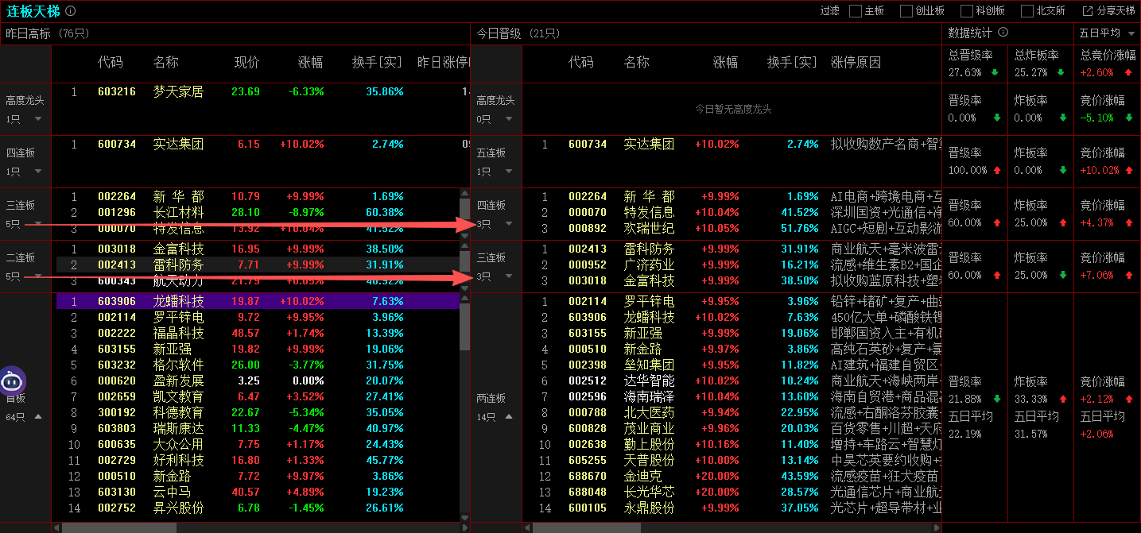The height and width of the screenshot is (533, 1141).
Task: Sort 今日晋级 list by 代码 header
Action: point(582,62)
